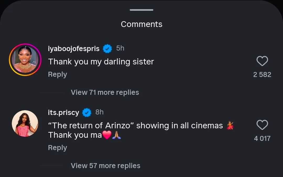Expand 'View 57 more replies'

105,166
